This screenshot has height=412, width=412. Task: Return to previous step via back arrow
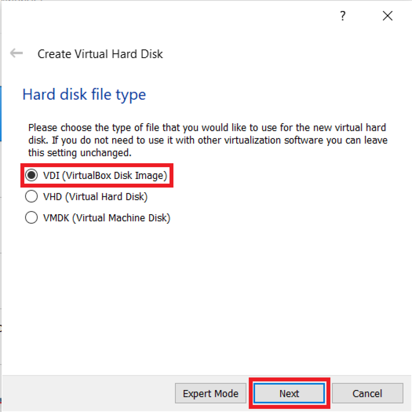coord(16,53)
